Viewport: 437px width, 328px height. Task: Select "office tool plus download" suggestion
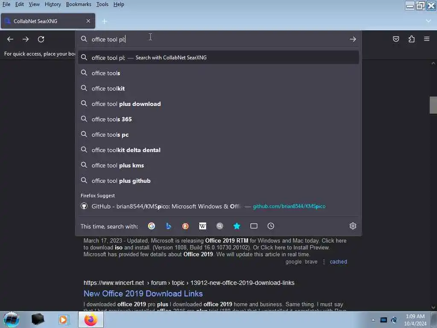pos(218,104)
